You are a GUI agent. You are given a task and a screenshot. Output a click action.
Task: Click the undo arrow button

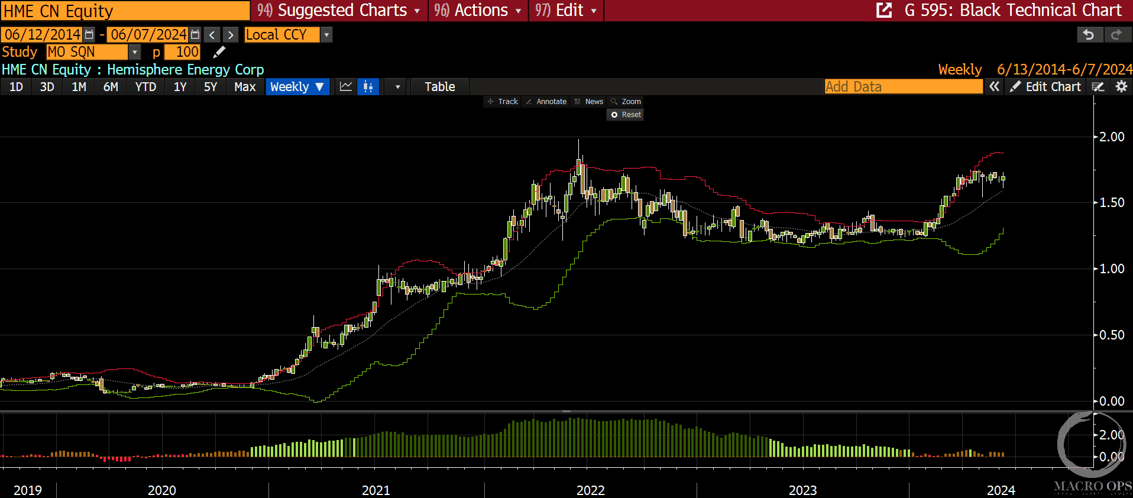pyautogui.click(x=1089, y=35)
